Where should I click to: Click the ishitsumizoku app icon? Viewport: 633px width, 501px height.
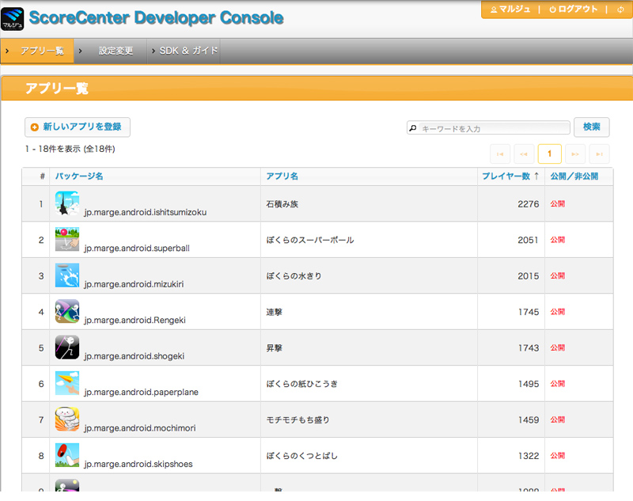pyautogui.click(x=66, y=203)
